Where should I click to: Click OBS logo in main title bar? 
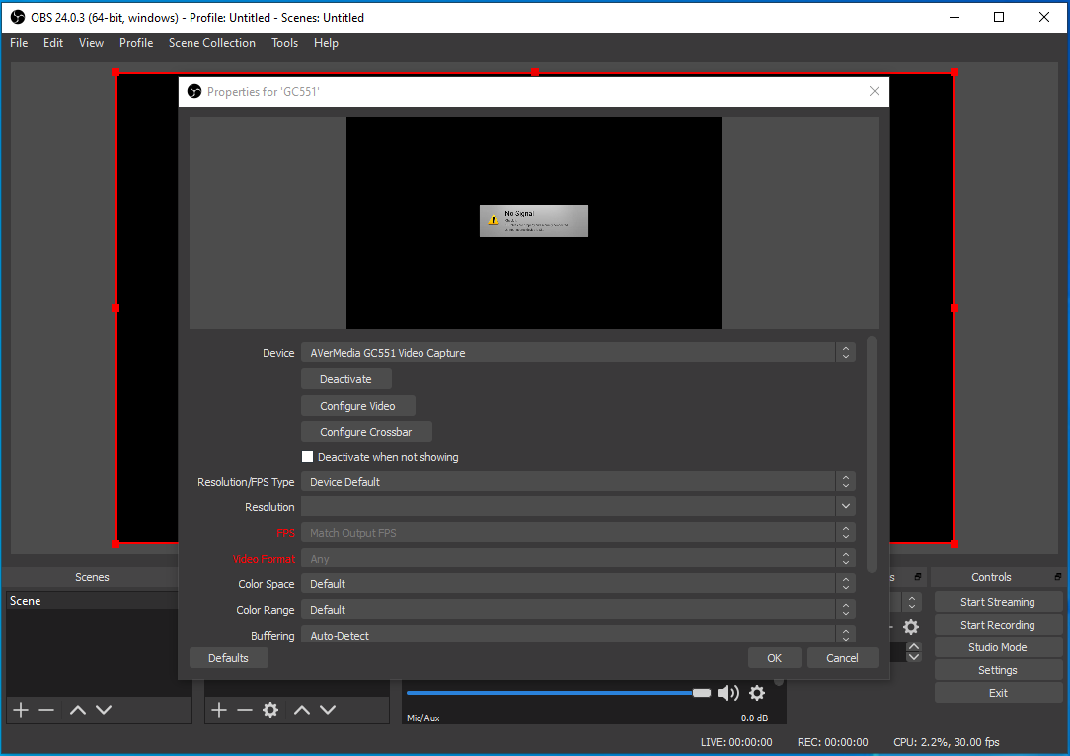18,17
